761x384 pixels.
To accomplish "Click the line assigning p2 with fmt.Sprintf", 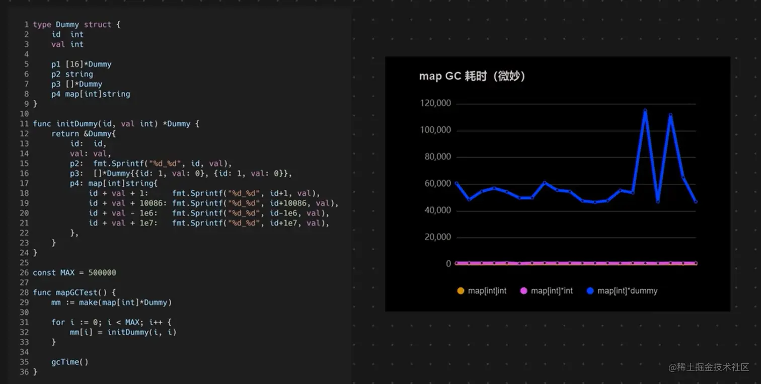I will (150, 163).
